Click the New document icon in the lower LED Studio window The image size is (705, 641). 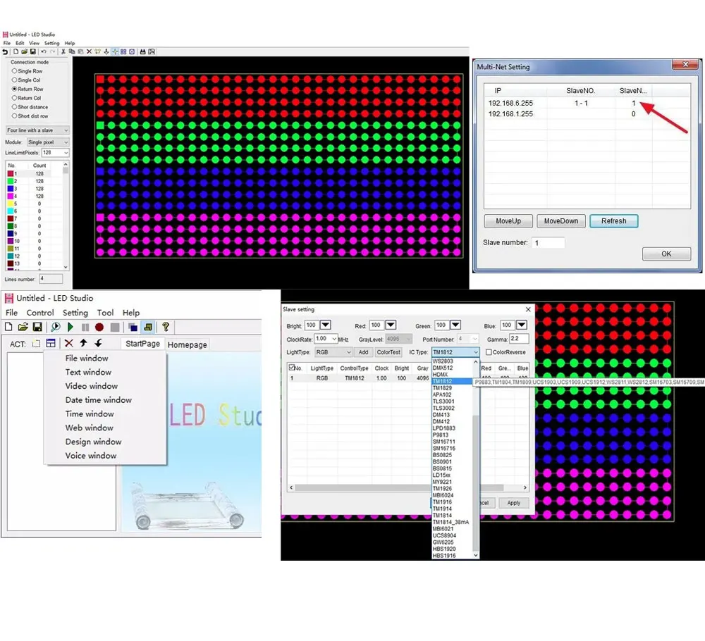click(x=8, y=327)
